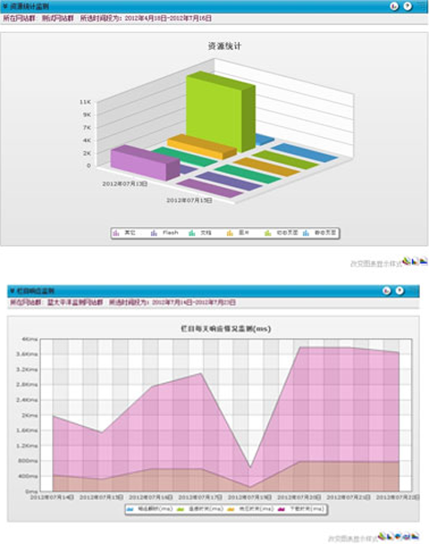Switch the resource chart to 2D column style
Image resolution: width=429 pixels, height=544 pixels.
[x=415, y=261]
